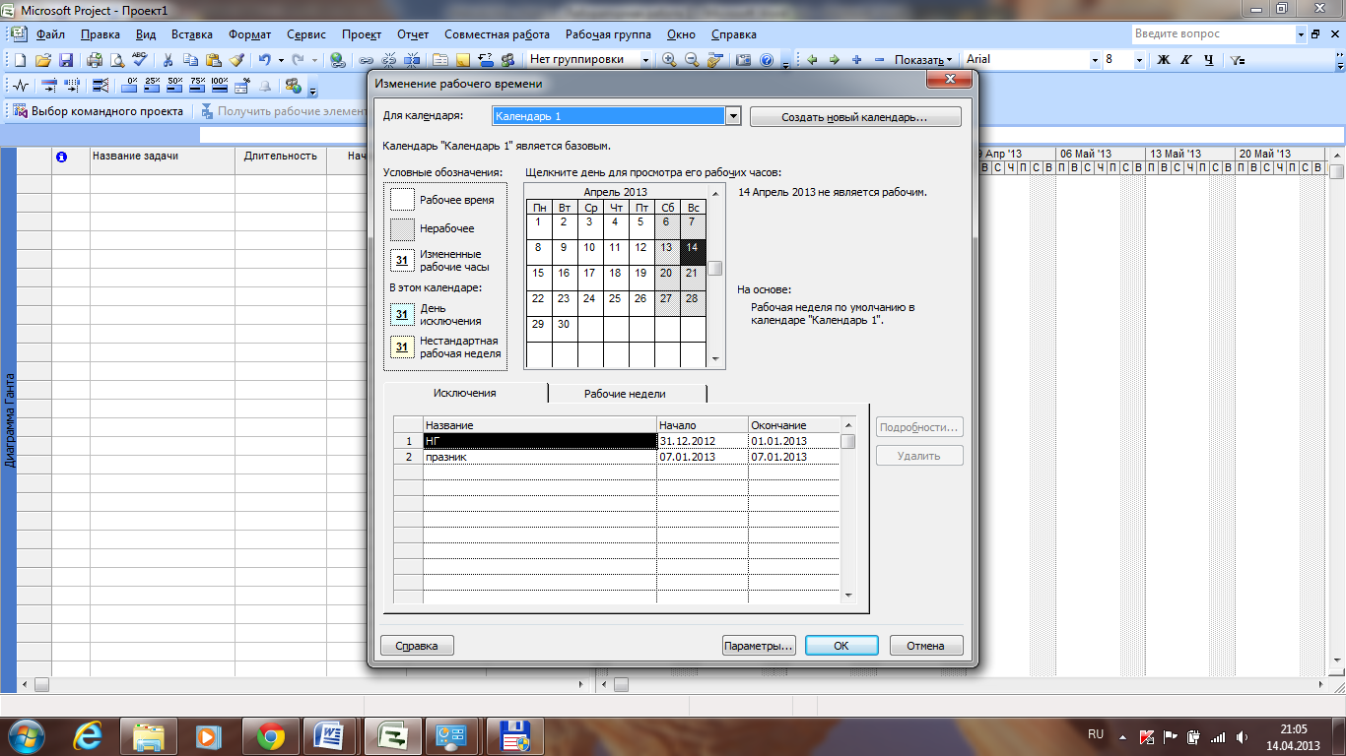The image size is (1346, 756).
Task: Click the Windows Start button
Action: (x=27, y=735)
